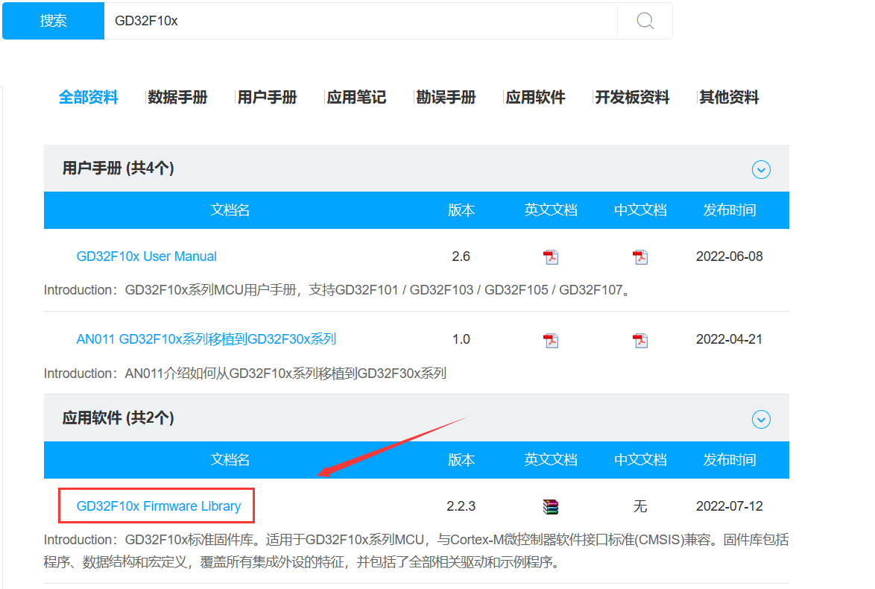The image size is (875, 589).
Task: Open English PDF of GD32F10x User Manual
Action: 550,256
